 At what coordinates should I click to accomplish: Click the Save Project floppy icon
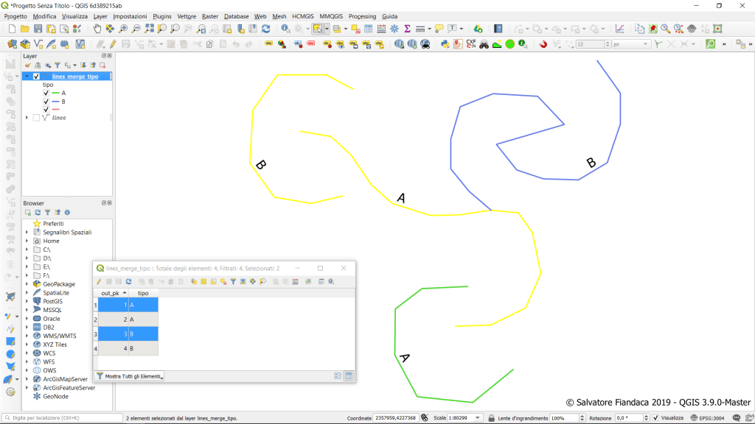[38, 29]
